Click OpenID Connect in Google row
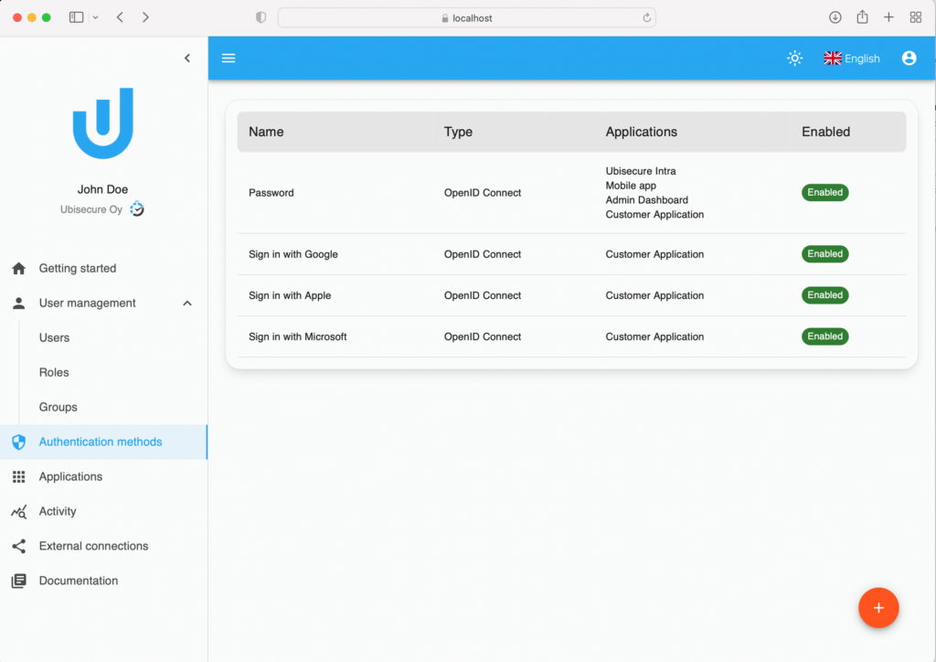936x662 pixels. (x=483, y=254)
